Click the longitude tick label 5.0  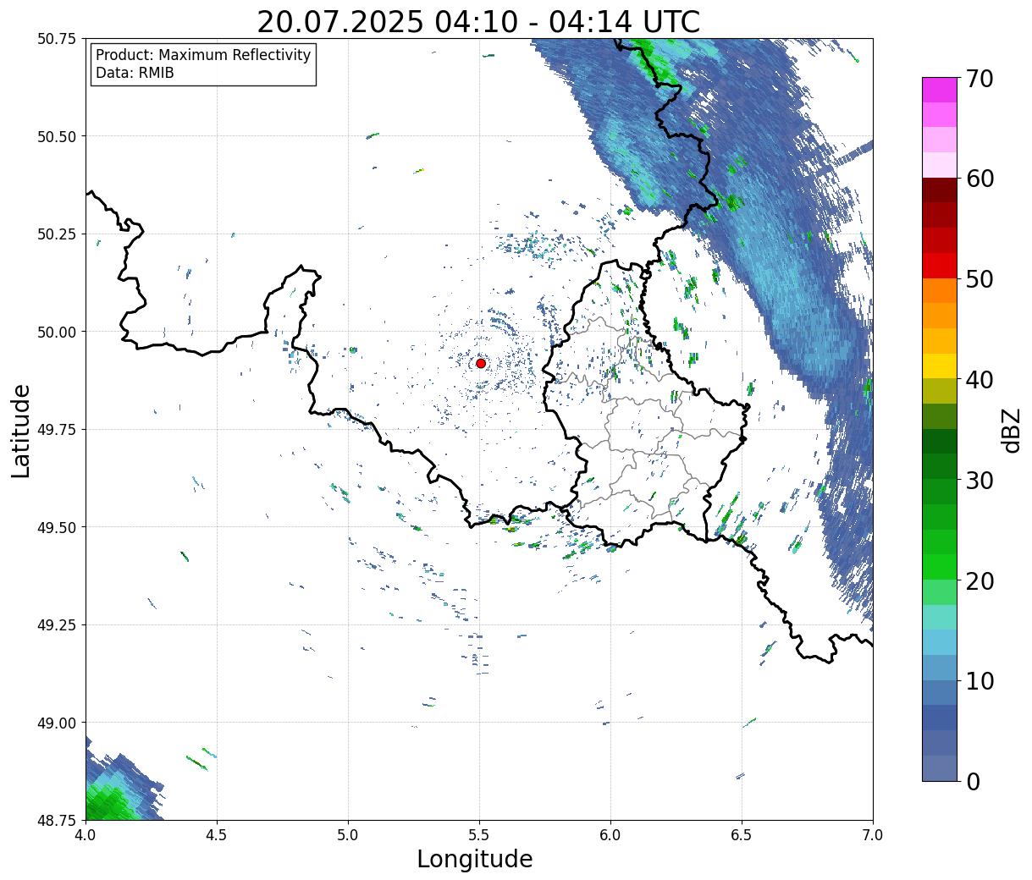[348, 834]
